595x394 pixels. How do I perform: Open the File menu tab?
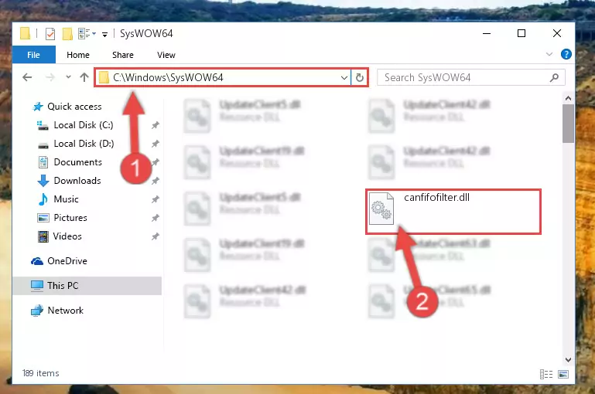click(x=34, y=55)
